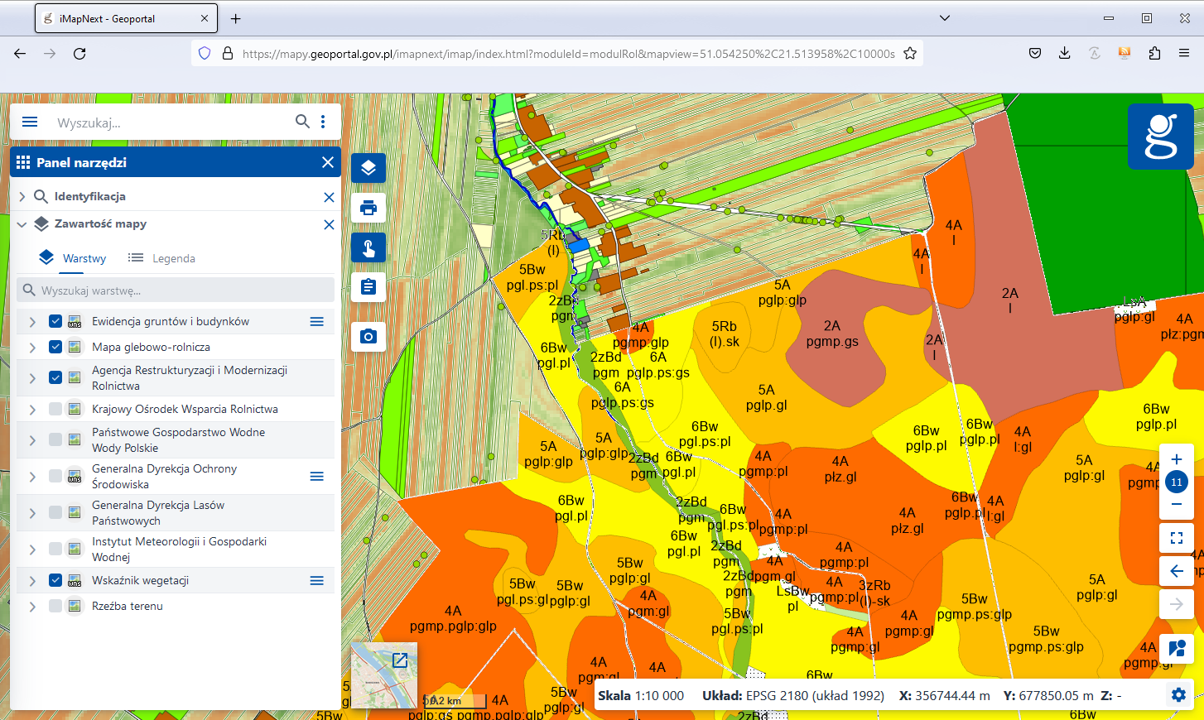Select the Warstwy tab
The height and width of the screenshot is (720, 1204).
[x=73, y=258]
